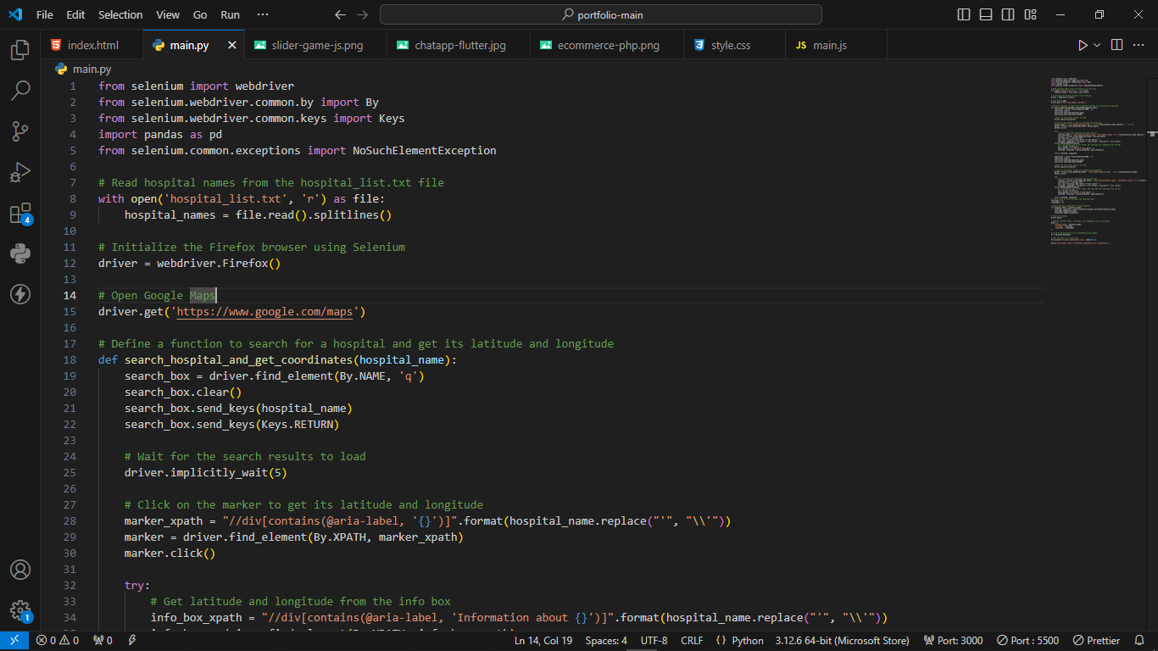Image resolution: width=1158 pixels, height=651 pixels.
Task: Show errors and warnings count
Action: coord(57,641)
